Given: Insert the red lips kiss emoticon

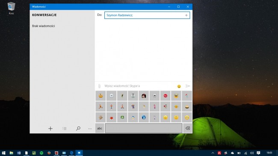Looking at the screenshot, I should coord(166,96).
